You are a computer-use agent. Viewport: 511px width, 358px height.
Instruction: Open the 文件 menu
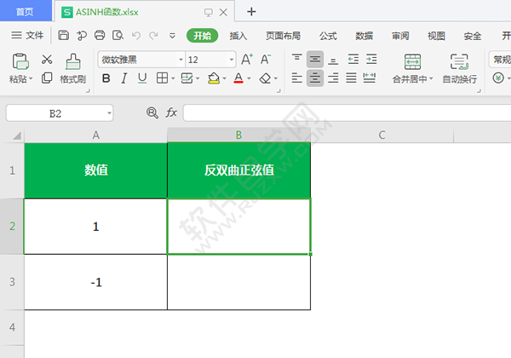tap(27, 35)
